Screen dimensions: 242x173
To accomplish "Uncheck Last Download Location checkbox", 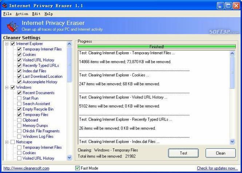I will point(19,76).
